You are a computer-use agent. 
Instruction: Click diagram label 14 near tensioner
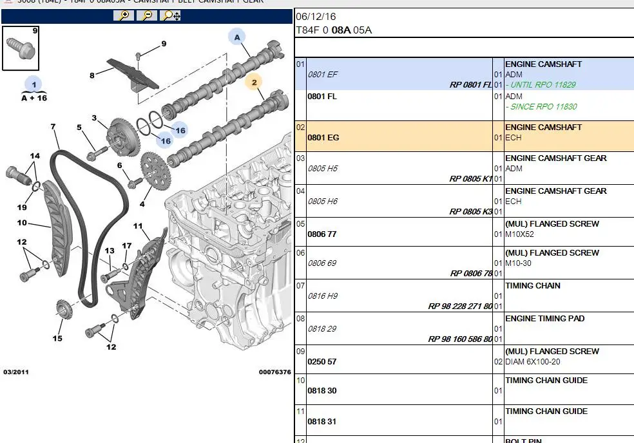(x=35, y=156)
